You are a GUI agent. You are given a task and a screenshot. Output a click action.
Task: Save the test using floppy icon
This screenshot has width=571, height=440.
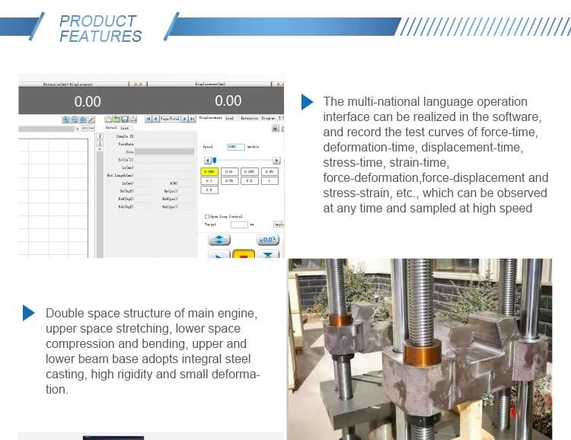point(125,119)
